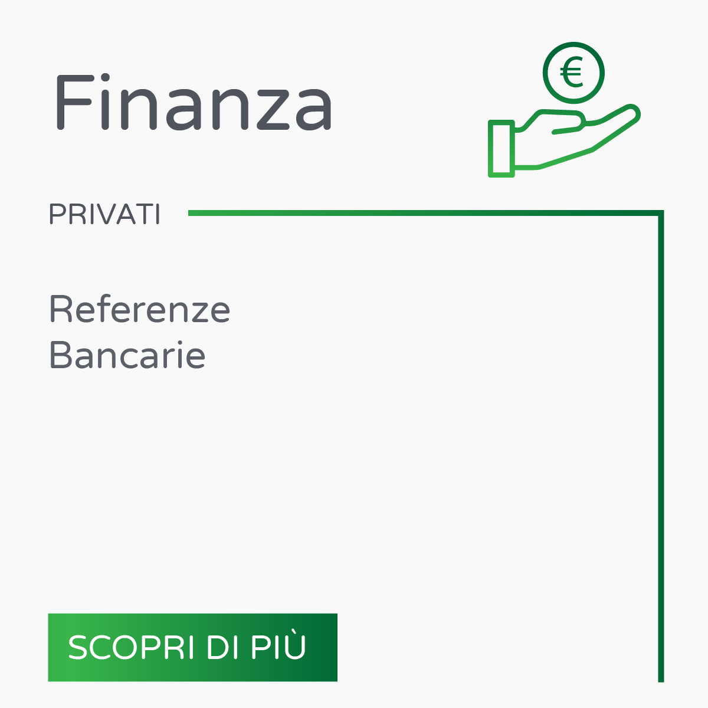Viewport: 708px width, 708px height.
Task: Click the euro symbol inside the coin
Action: click(x=572, y=73)
